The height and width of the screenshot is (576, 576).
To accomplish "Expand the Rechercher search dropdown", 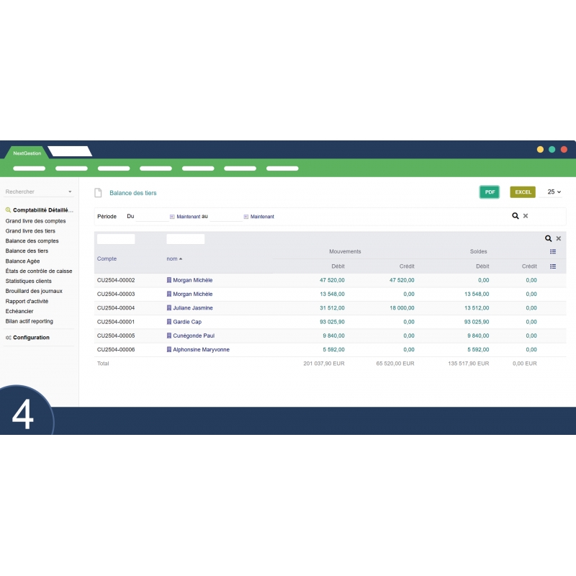I will [70, 192].
